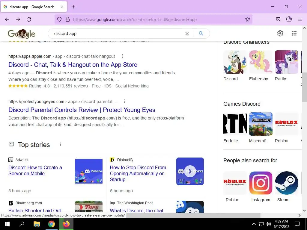Open Windows taskbar search
This screenshot has width=307, height=230.
(22, 224)
